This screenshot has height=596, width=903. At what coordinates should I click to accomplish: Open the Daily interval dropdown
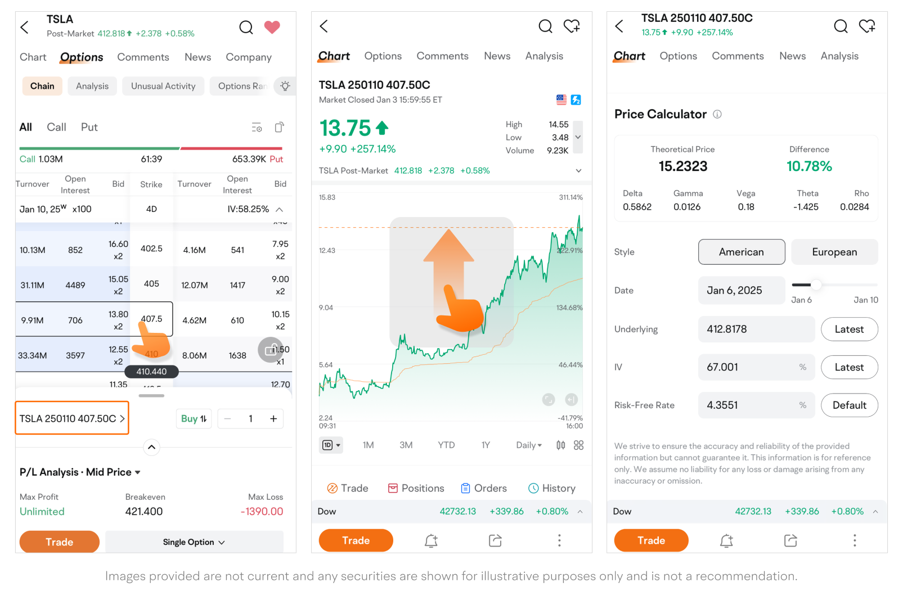(x=529, y=445)
